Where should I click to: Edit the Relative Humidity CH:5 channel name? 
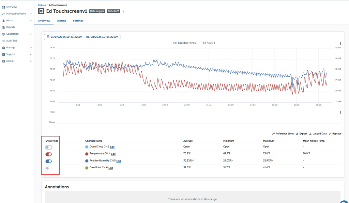(x=119, y=161)
